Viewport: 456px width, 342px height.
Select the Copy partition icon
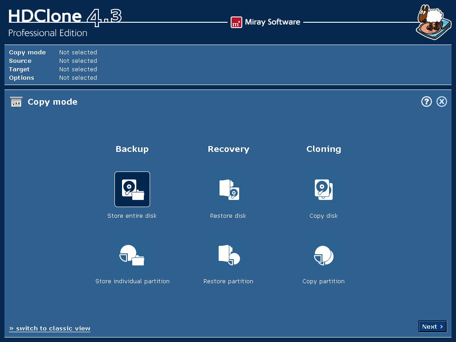pyautogui.click(x=324, y=255)
